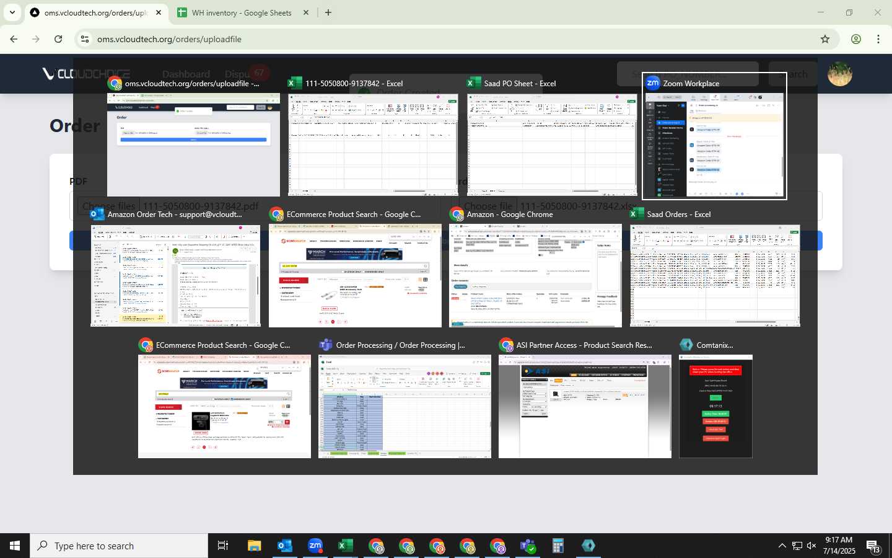Click the vCloudChoice logo in OMS header

click(86, 74)
